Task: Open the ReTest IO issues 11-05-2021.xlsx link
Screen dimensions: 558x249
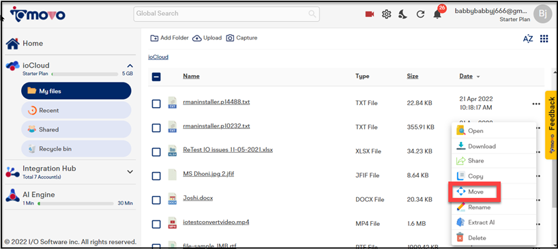Action: (x=228, y=150)
